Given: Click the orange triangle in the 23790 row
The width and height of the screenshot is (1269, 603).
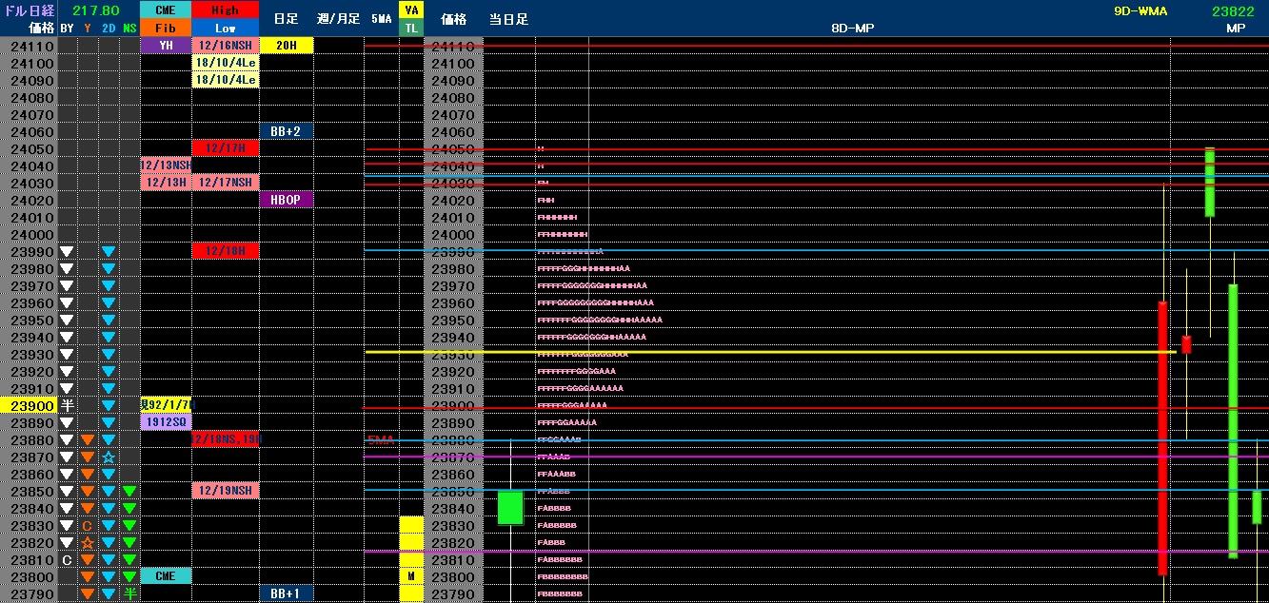Looking at the screenshot, I should [x=88, y=594].
